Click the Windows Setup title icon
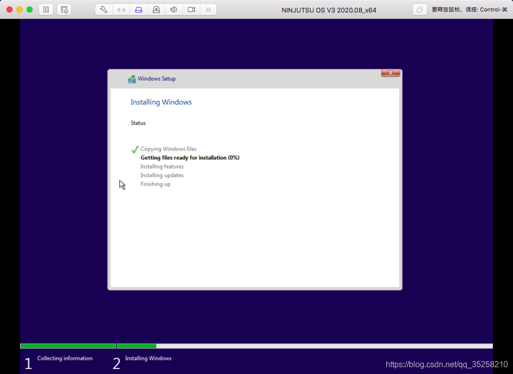 (132, 79)
